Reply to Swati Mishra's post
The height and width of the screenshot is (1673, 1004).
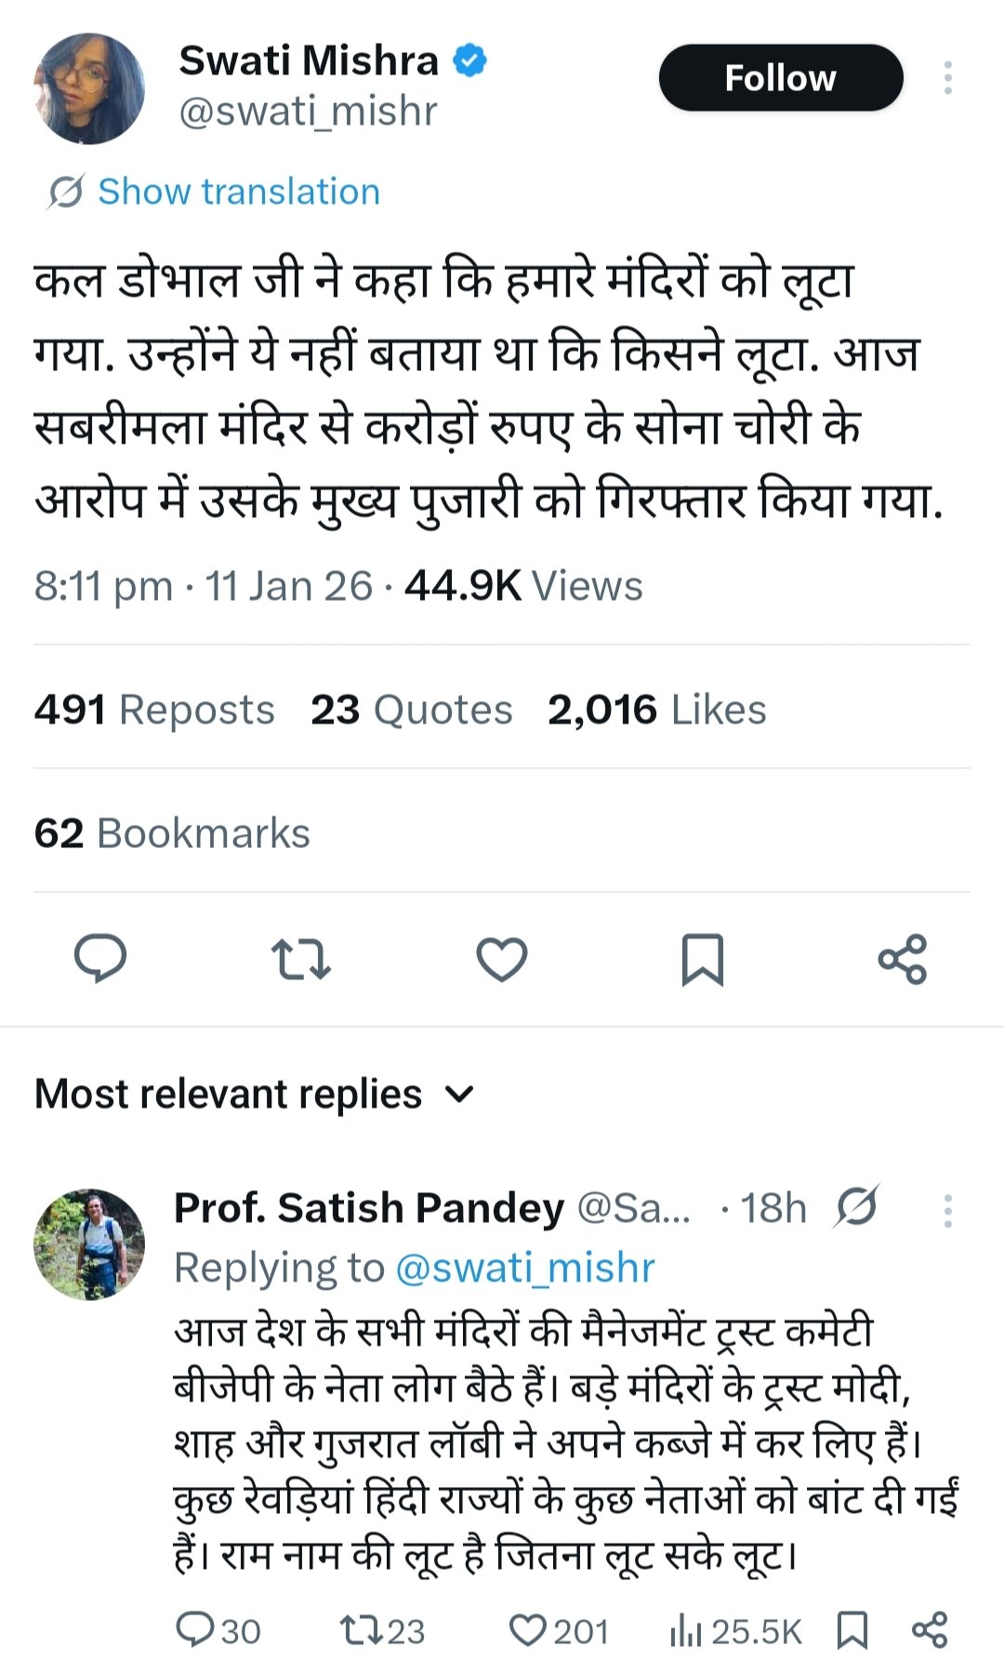(100, 958)
